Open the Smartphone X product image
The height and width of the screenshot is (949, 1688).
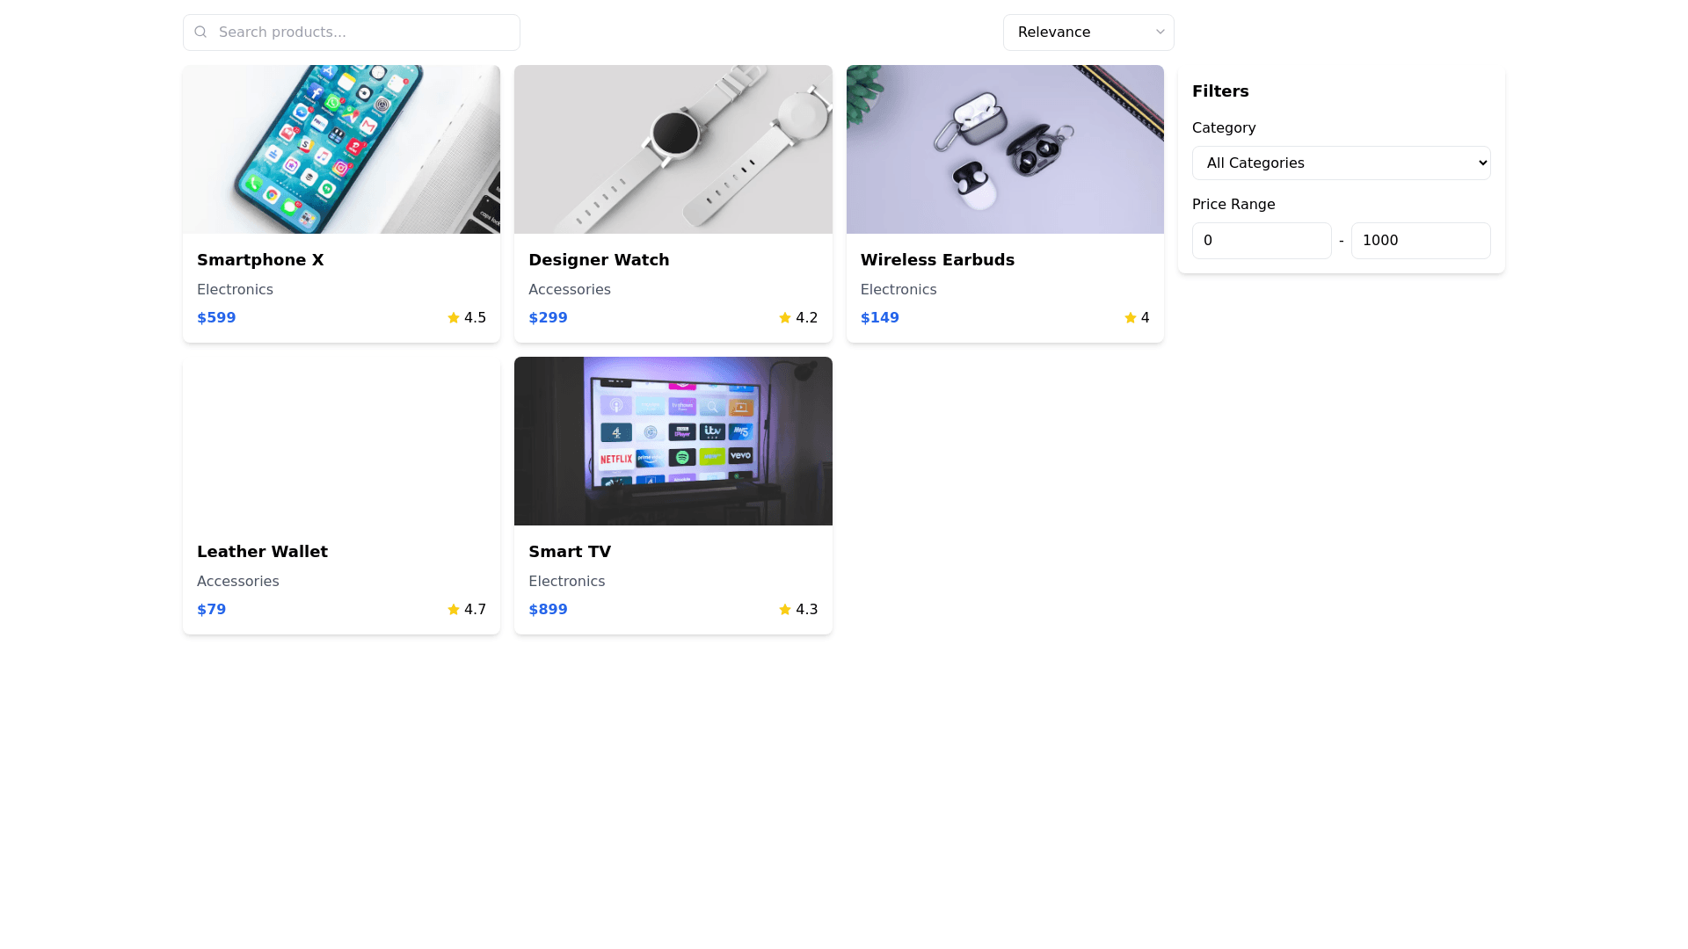(x=341, y=149)
